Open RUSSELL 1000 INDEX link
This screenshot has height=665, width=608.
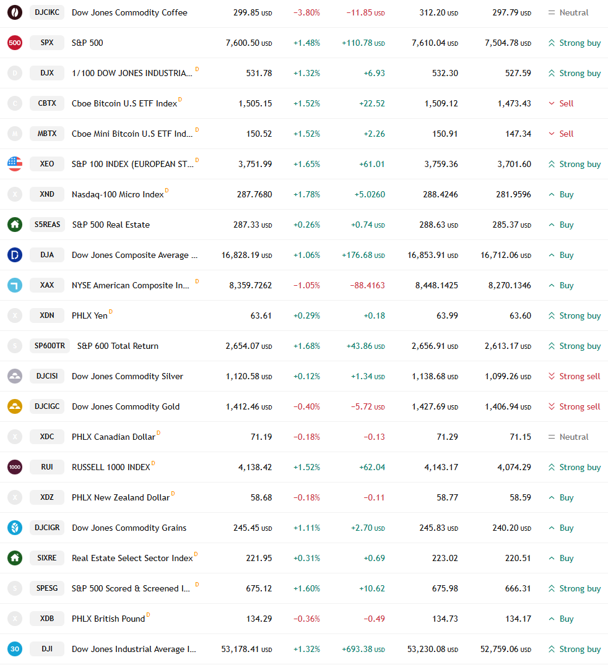(x=111, y=467)
